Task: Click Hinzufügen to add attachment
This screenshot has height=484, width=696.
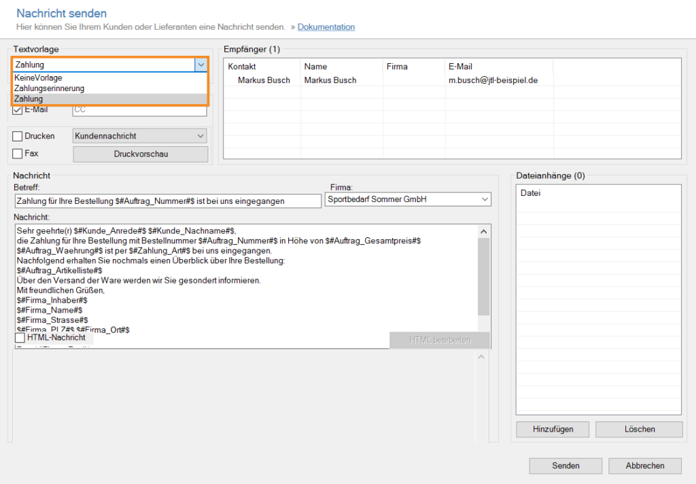Action: pos(553,430)
